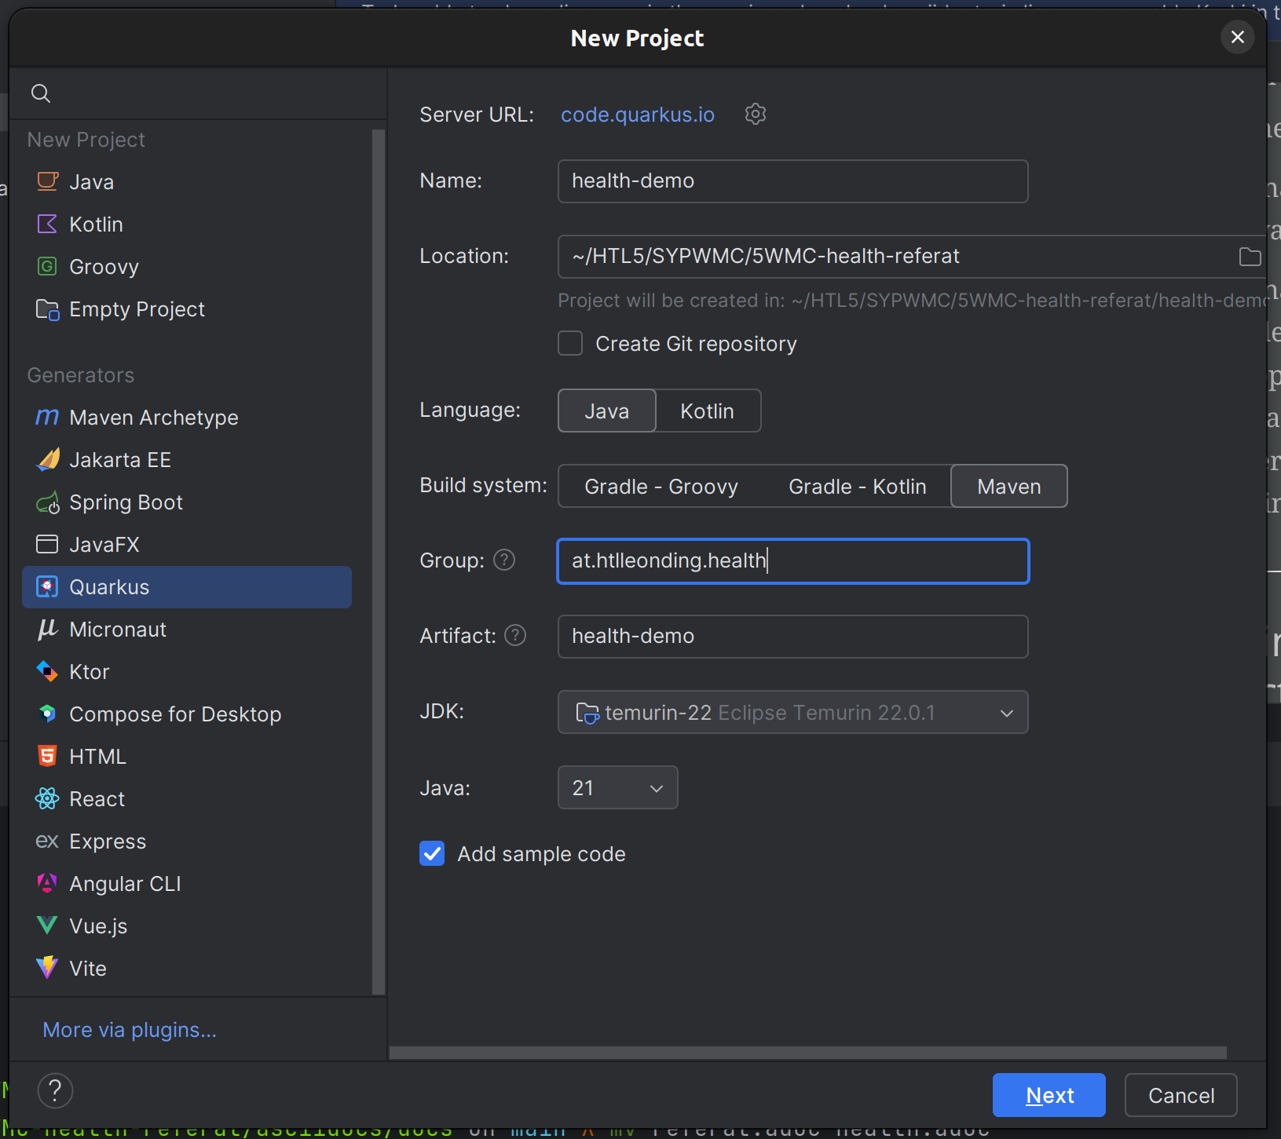1281x1139 pixels.
Task: Choose Gradle - Groovy build system
Action: coord(661,487)
